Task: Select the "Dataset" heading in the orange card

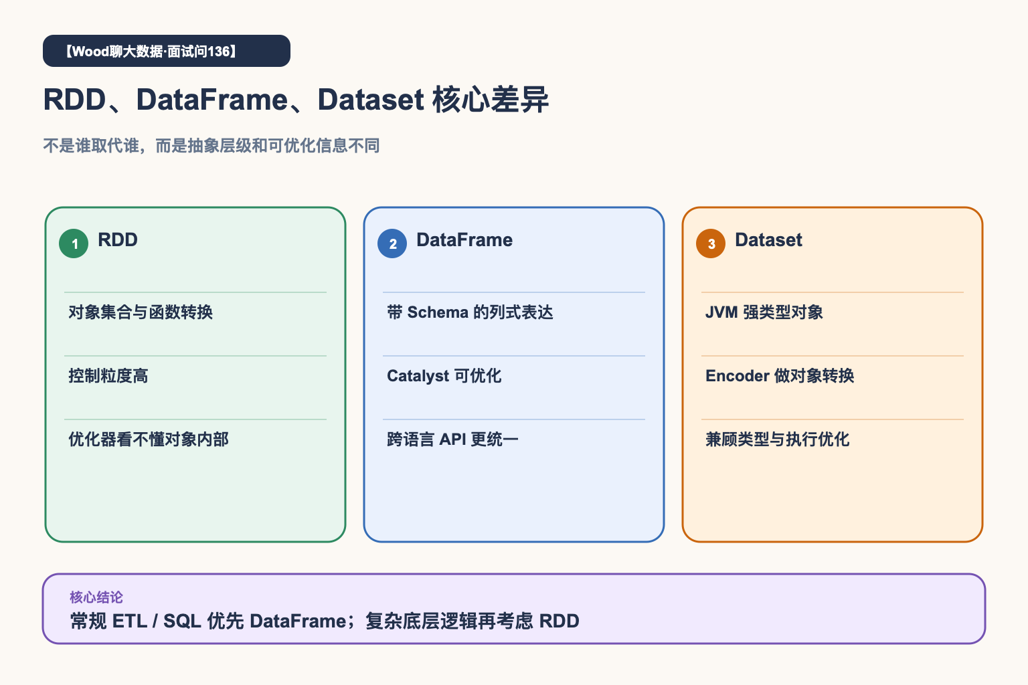Action: (768, 240)
